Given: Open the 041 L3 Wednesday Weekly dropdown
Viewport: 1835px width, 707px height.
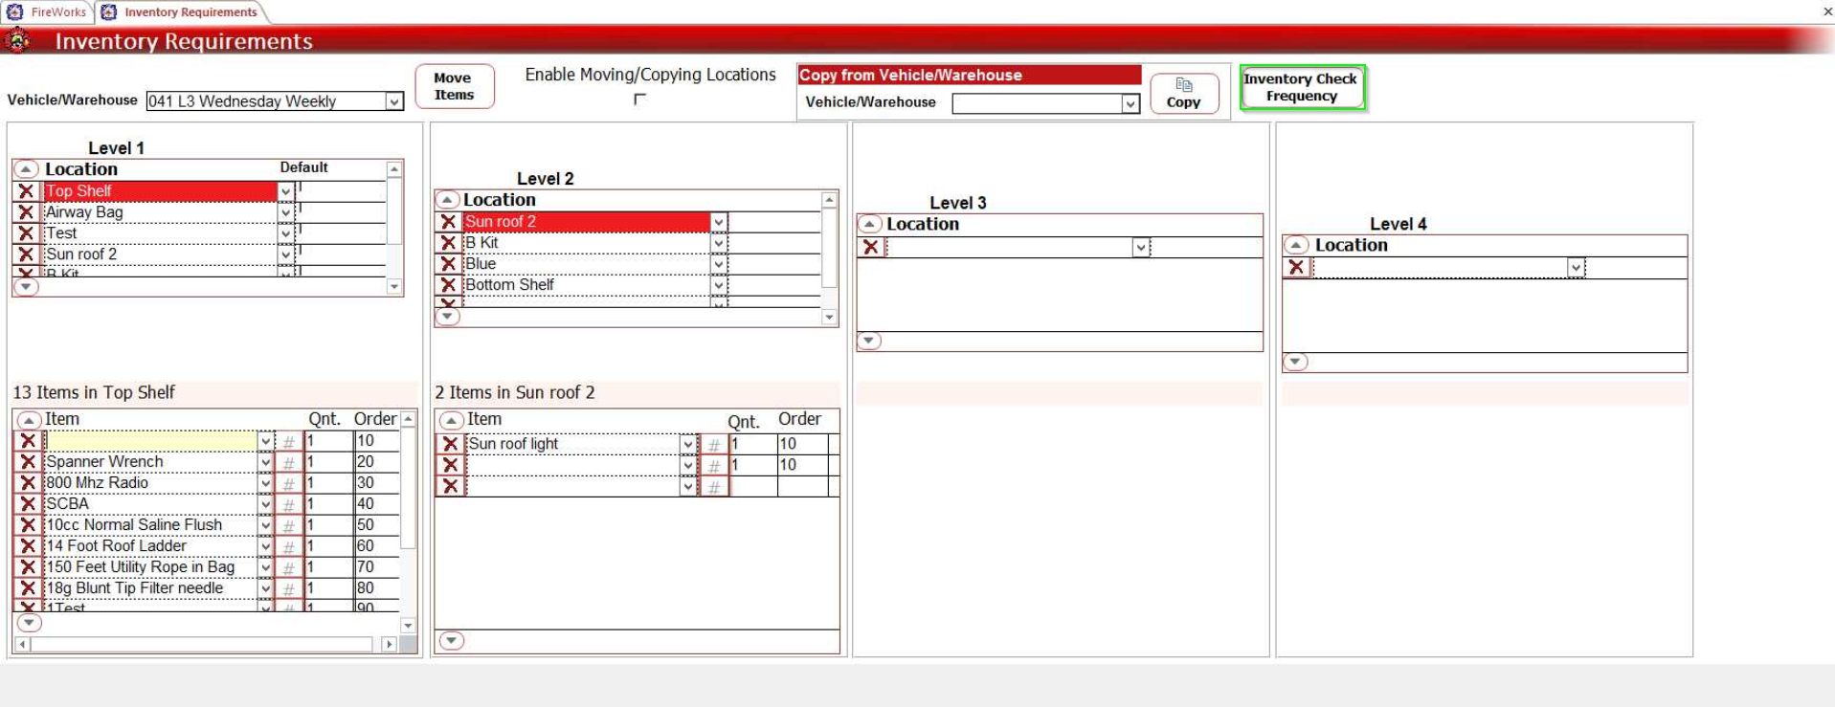Looking at the screenshot, I should 393,101.
